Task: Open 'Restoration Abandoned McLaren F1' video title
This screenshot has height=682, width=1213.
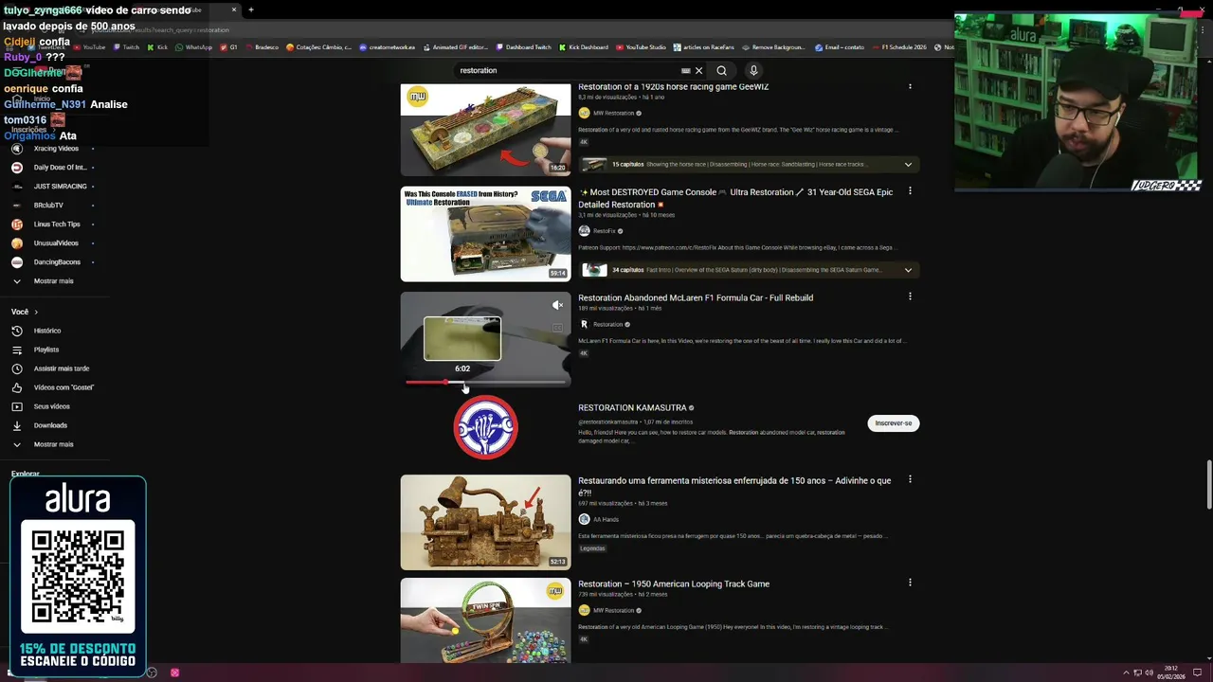Action: (696, 297)
